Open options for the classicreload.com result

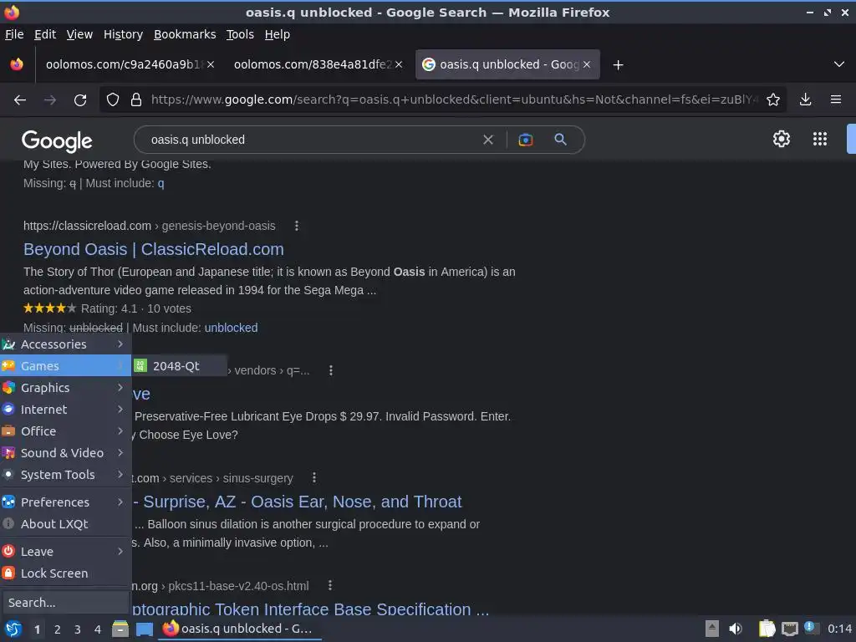[x=297, y=226]
